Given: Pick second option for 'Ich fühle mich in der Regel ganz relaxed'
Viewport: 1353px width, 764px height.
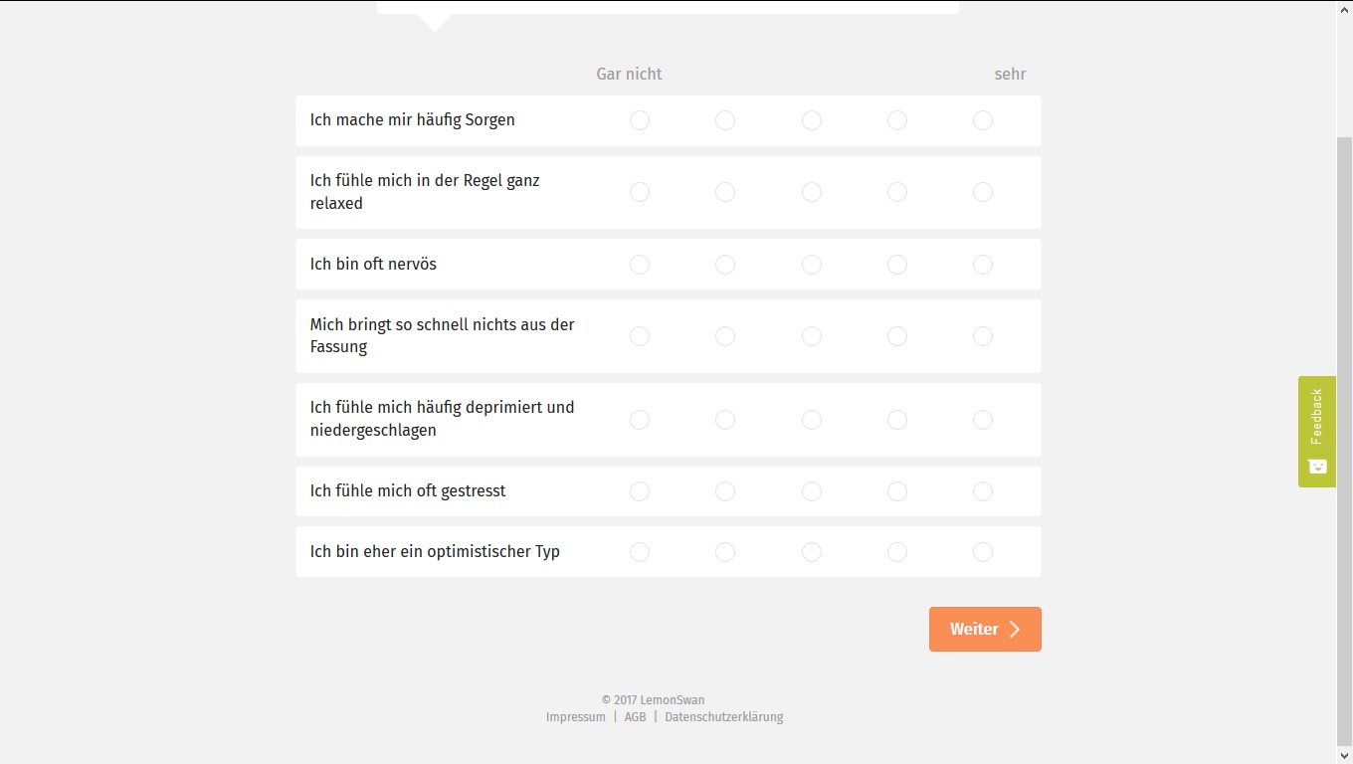Looking at the screenshot, I should coord(725,192).
